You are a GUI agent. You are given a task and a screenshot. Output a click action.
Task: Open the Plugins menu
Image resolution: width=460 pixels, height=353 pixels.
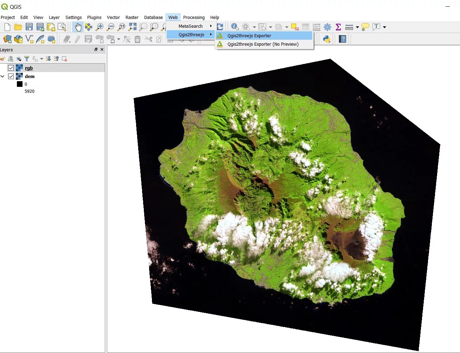click(x=94, y=17)
